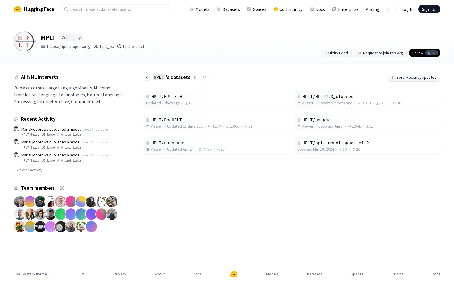
Task: Open Jobs footer link
Action: coord(197,274)
